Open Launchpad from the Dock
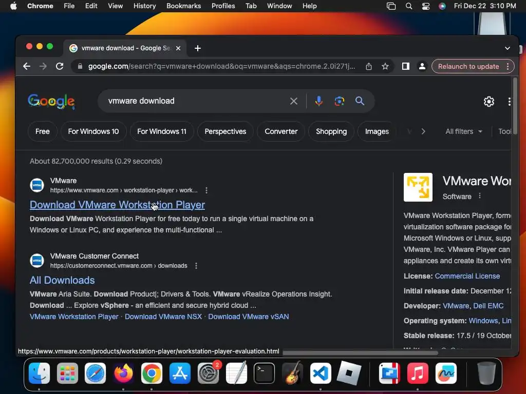 (x=67, y=373)
